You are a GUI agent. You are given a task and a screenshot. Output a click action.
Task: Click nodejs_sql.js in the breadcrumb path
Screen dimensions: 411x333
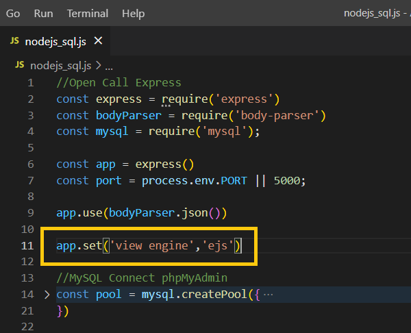[60, 66]
